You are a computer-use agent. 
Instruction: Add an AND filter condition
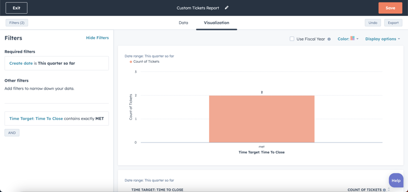coord(12,133)
